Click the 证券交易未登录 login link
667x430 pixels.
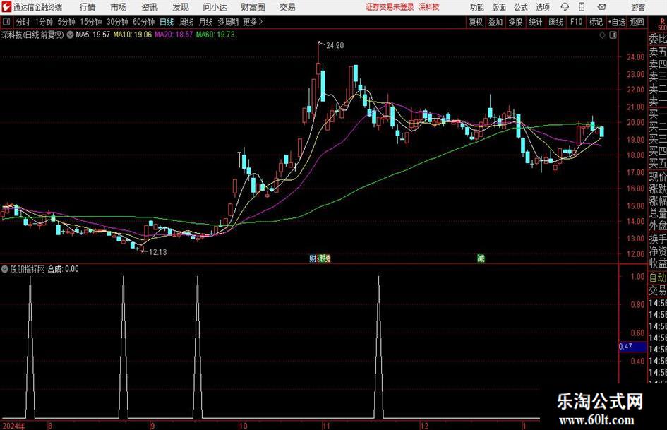point(390,7)
